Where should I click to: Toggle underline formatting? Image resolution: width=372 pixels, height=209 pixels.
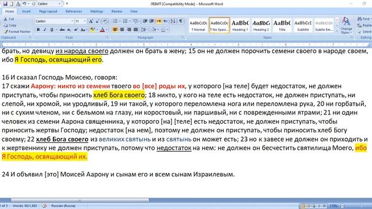click(x=52, y=30)
